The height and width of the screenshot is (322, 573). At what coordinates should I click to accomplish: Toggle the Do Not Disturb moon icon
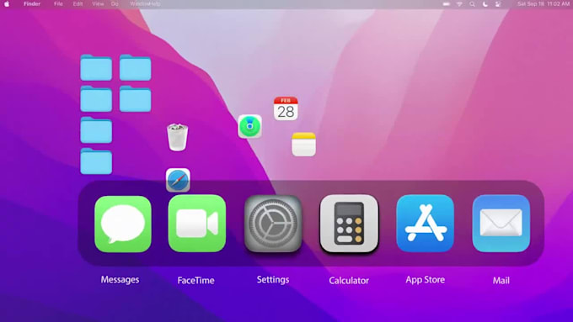pos(485,4)
